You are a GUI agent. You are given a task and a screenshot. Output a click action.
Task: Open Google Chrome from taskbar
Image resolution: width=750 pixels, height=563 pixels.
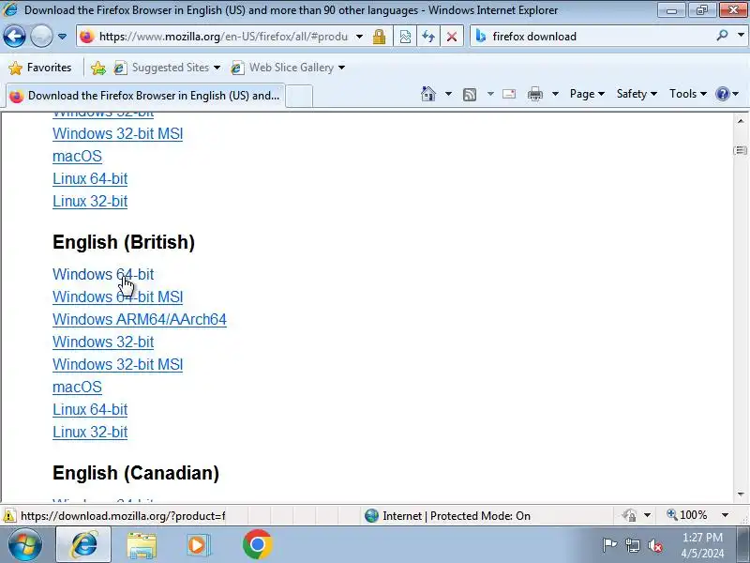pyautogui.click(x=257, y=545)
